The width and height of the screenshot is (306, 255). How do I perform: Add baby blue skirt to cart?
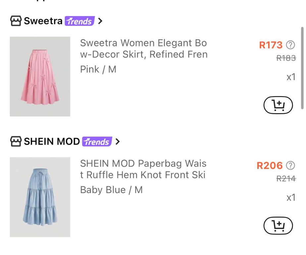tap(278, 226)
